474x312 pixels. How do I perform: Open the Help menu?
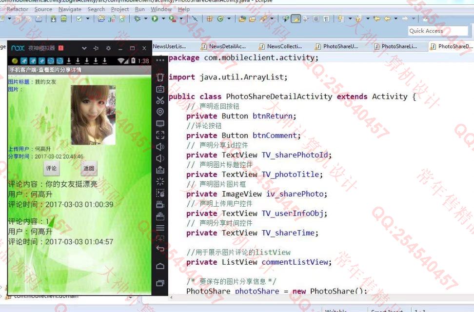(184, 9)
